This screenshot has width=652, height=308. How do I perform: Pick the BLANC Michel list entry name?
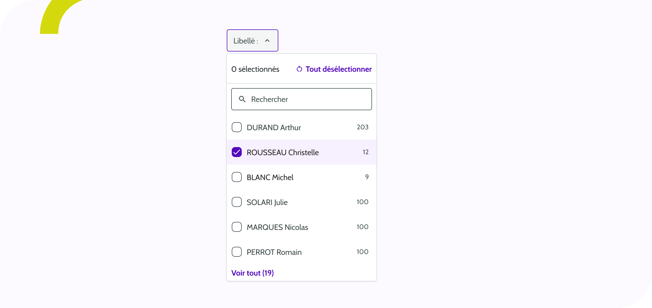270,177
